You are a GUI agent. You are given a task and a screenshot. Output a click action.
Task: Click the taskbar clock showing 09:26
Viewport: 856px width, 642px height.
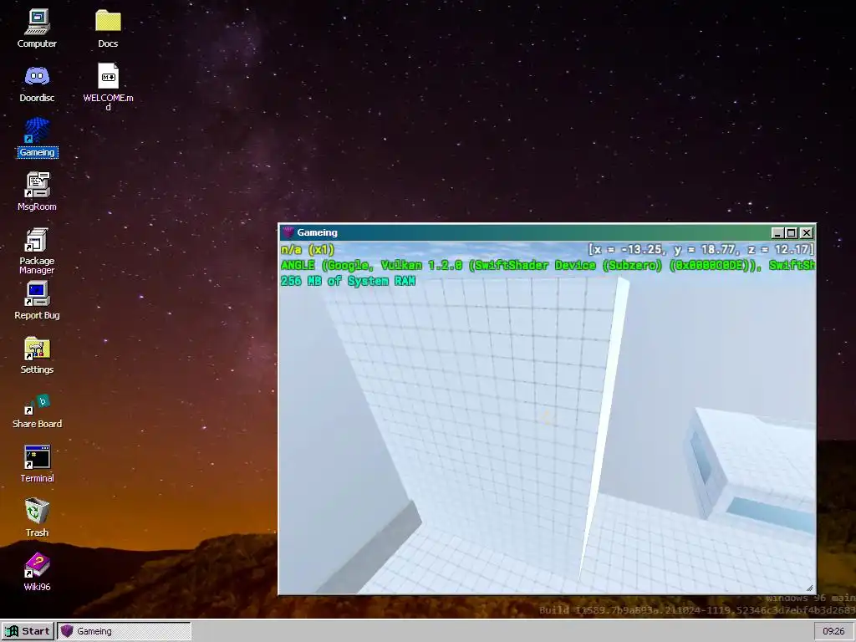tap(833, 631)
